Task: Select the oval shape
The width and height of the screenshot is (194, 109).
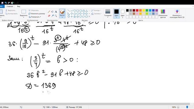Action: tap(75, 11)
